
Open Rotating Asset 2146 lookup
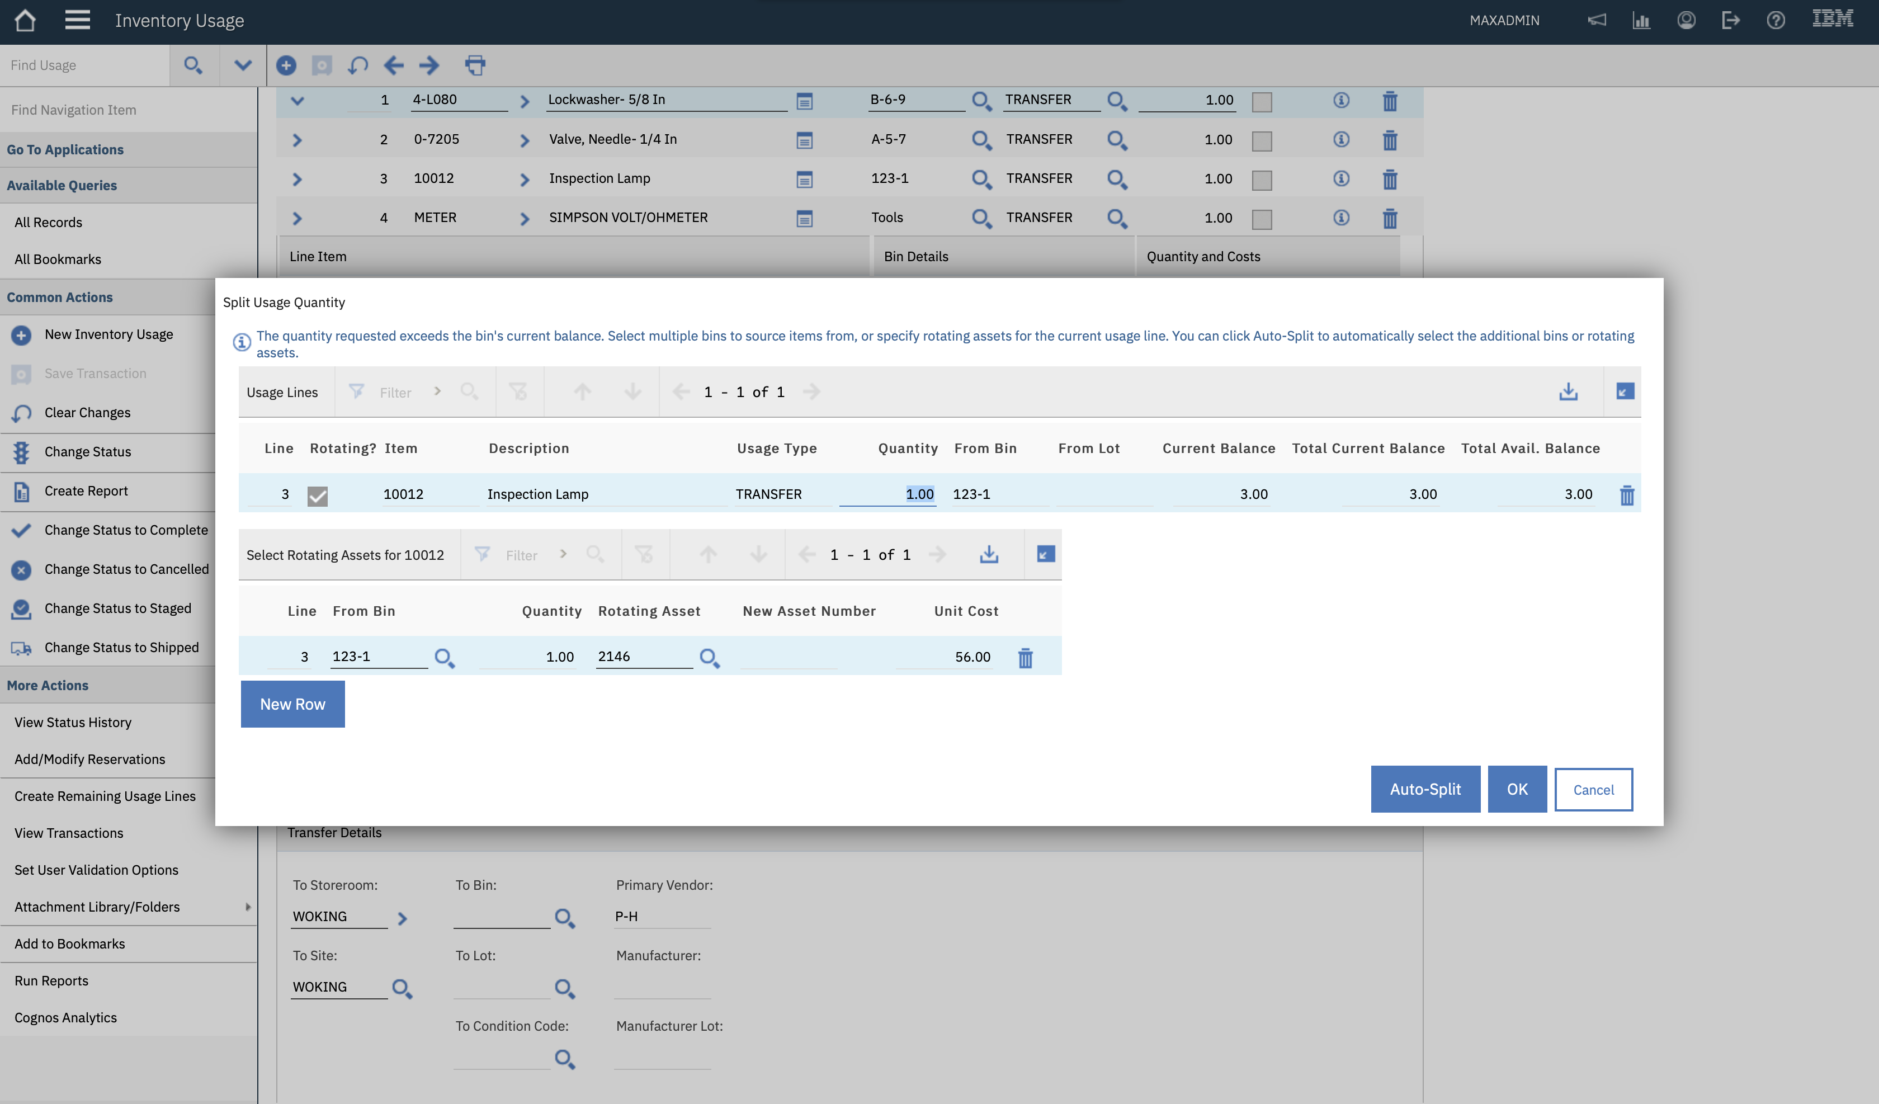709,657
